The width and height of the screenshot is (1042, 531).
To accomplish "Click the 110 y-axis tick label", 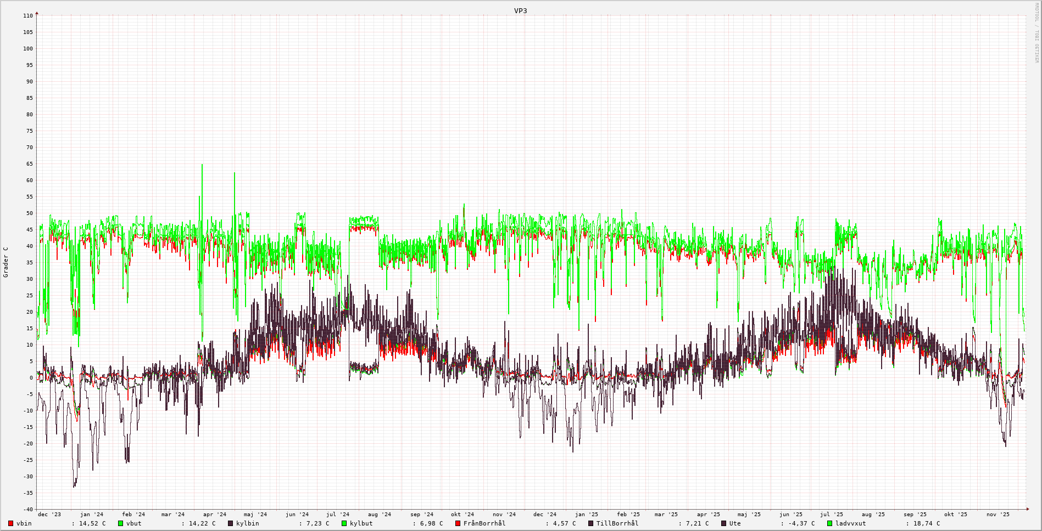I will [x=28, y=16].
